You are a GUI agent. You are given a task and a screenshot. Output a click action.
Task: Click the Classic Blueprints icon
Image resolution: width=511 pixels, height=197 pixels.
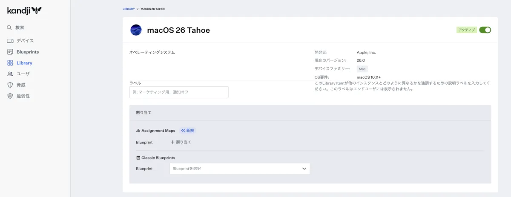tap(138, 158)
